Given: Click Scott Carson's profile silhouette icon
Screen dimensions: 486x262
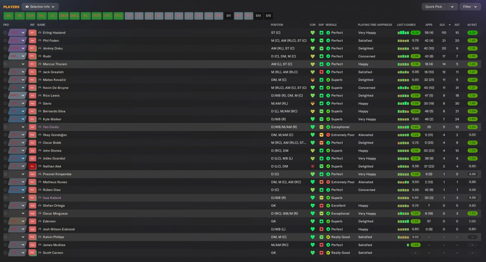Looking at the screenshot, I should (40, 253).
